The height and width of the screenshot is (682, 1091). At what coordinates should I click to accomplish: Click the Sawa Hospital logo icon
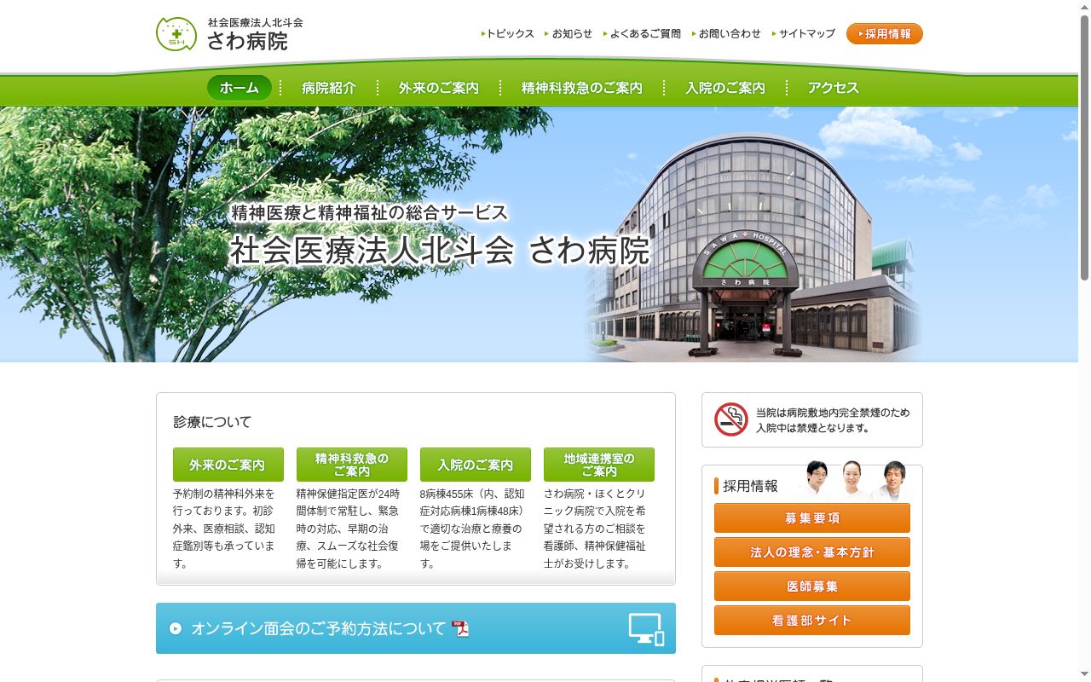pyautogui.click(x=176, y=34)
